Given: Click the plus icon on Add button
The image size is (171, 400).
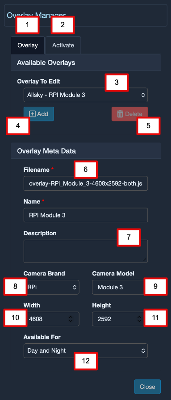Looking at the screenshot, I should pos(32,114).
